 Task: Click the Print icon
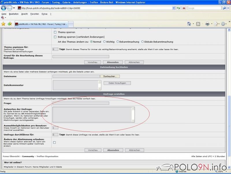[207, 24]
